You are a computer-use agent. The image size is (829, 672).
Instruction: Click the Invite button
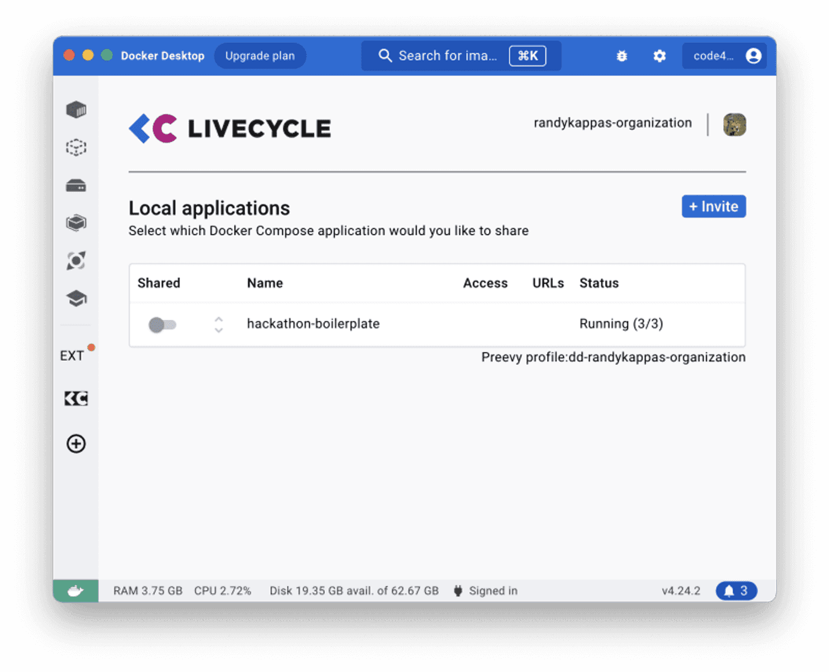713,206
